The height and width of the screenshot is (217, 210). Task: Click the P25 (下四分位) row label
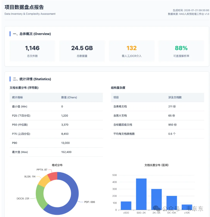(21, 116)
